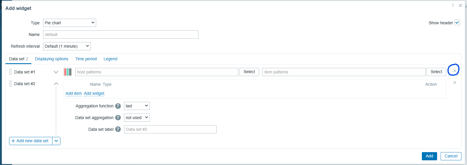Remove Data set #2 with its x icon

(x=455, y=82)
